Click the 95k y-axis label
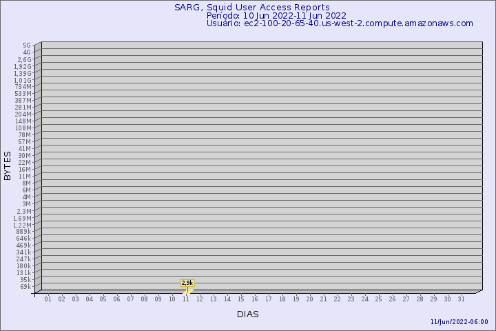496x331 pixels. pos(25,280)
